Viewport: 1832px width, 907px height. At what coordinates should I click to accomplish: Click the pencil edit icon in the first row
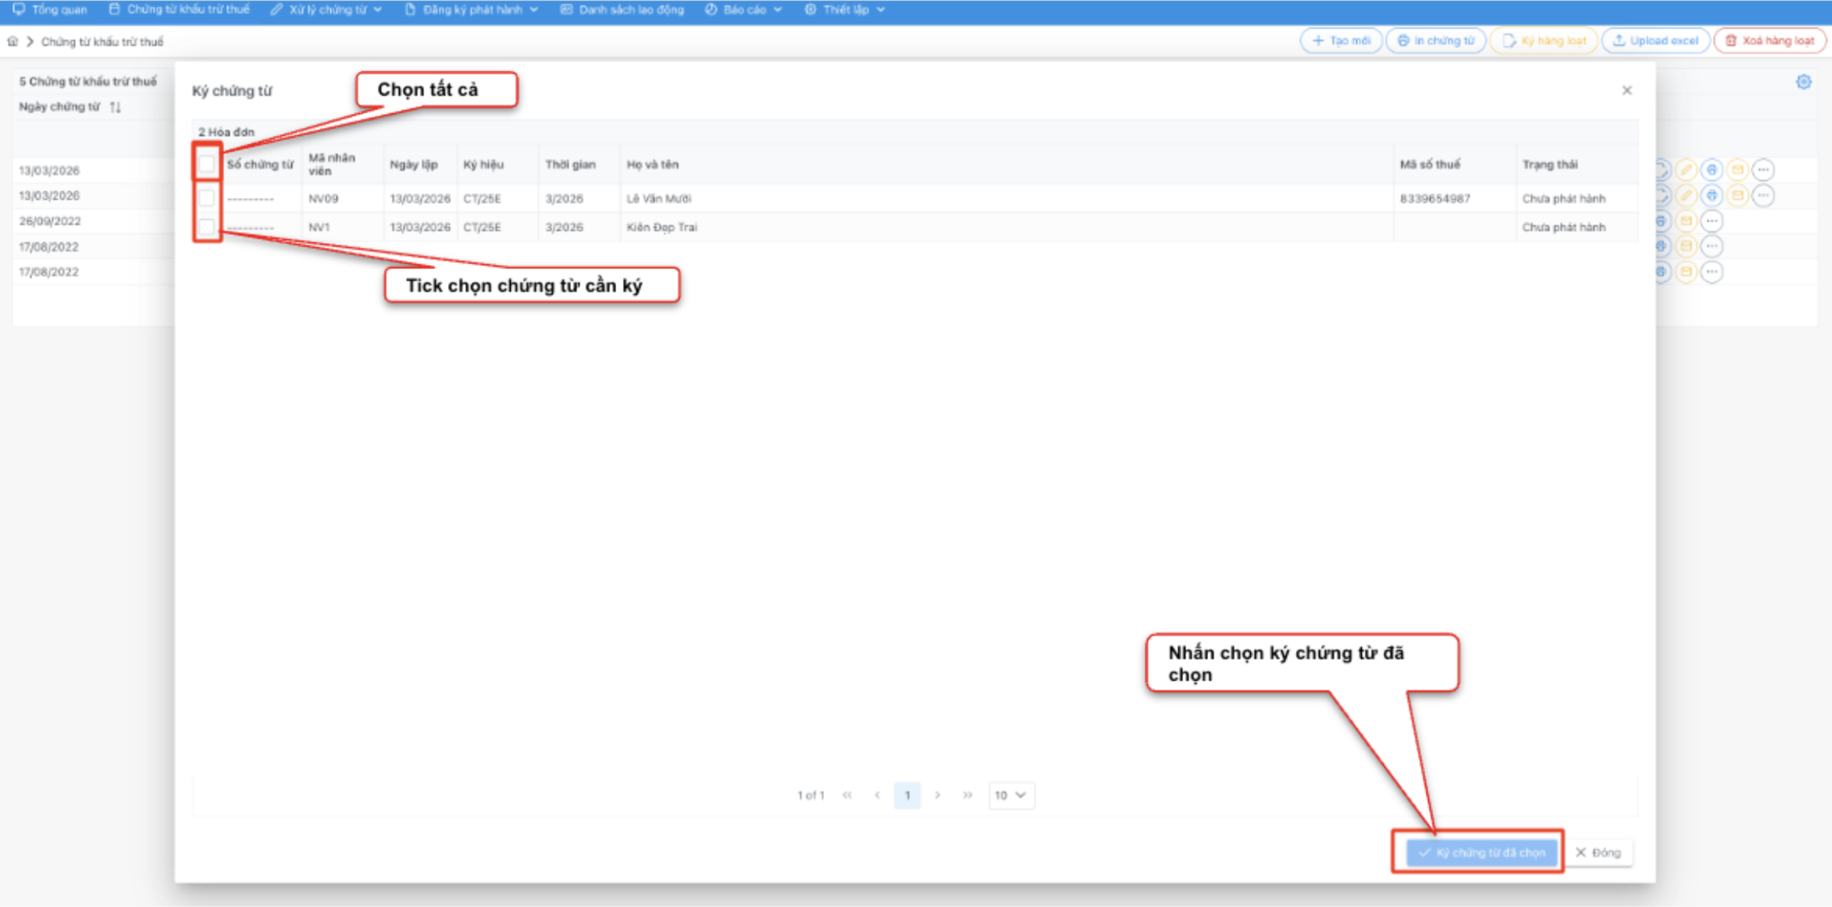(x=1686, y=170)
